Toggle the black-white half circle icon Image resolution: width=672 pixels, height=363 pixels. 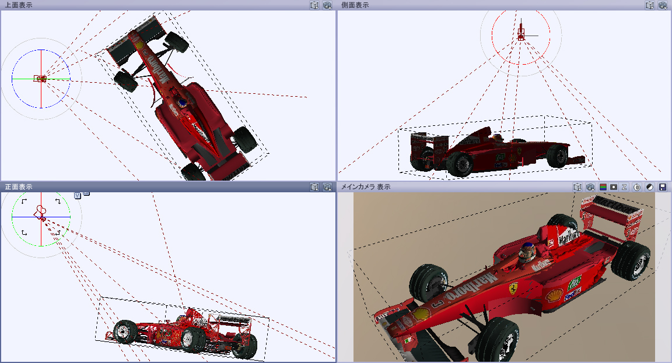pyautogui.click(x=650, y=187)
